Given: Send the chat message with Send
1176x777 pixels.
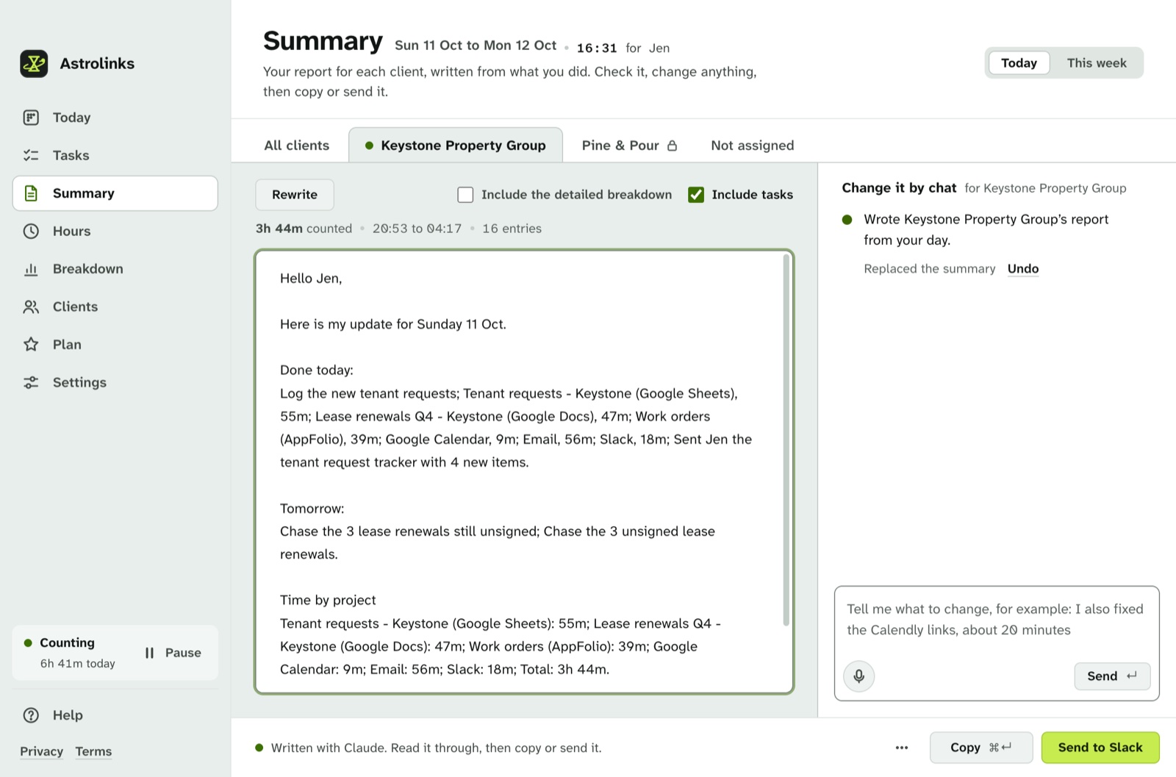Looking at the screenshot, I should (x=1112, y=676).
